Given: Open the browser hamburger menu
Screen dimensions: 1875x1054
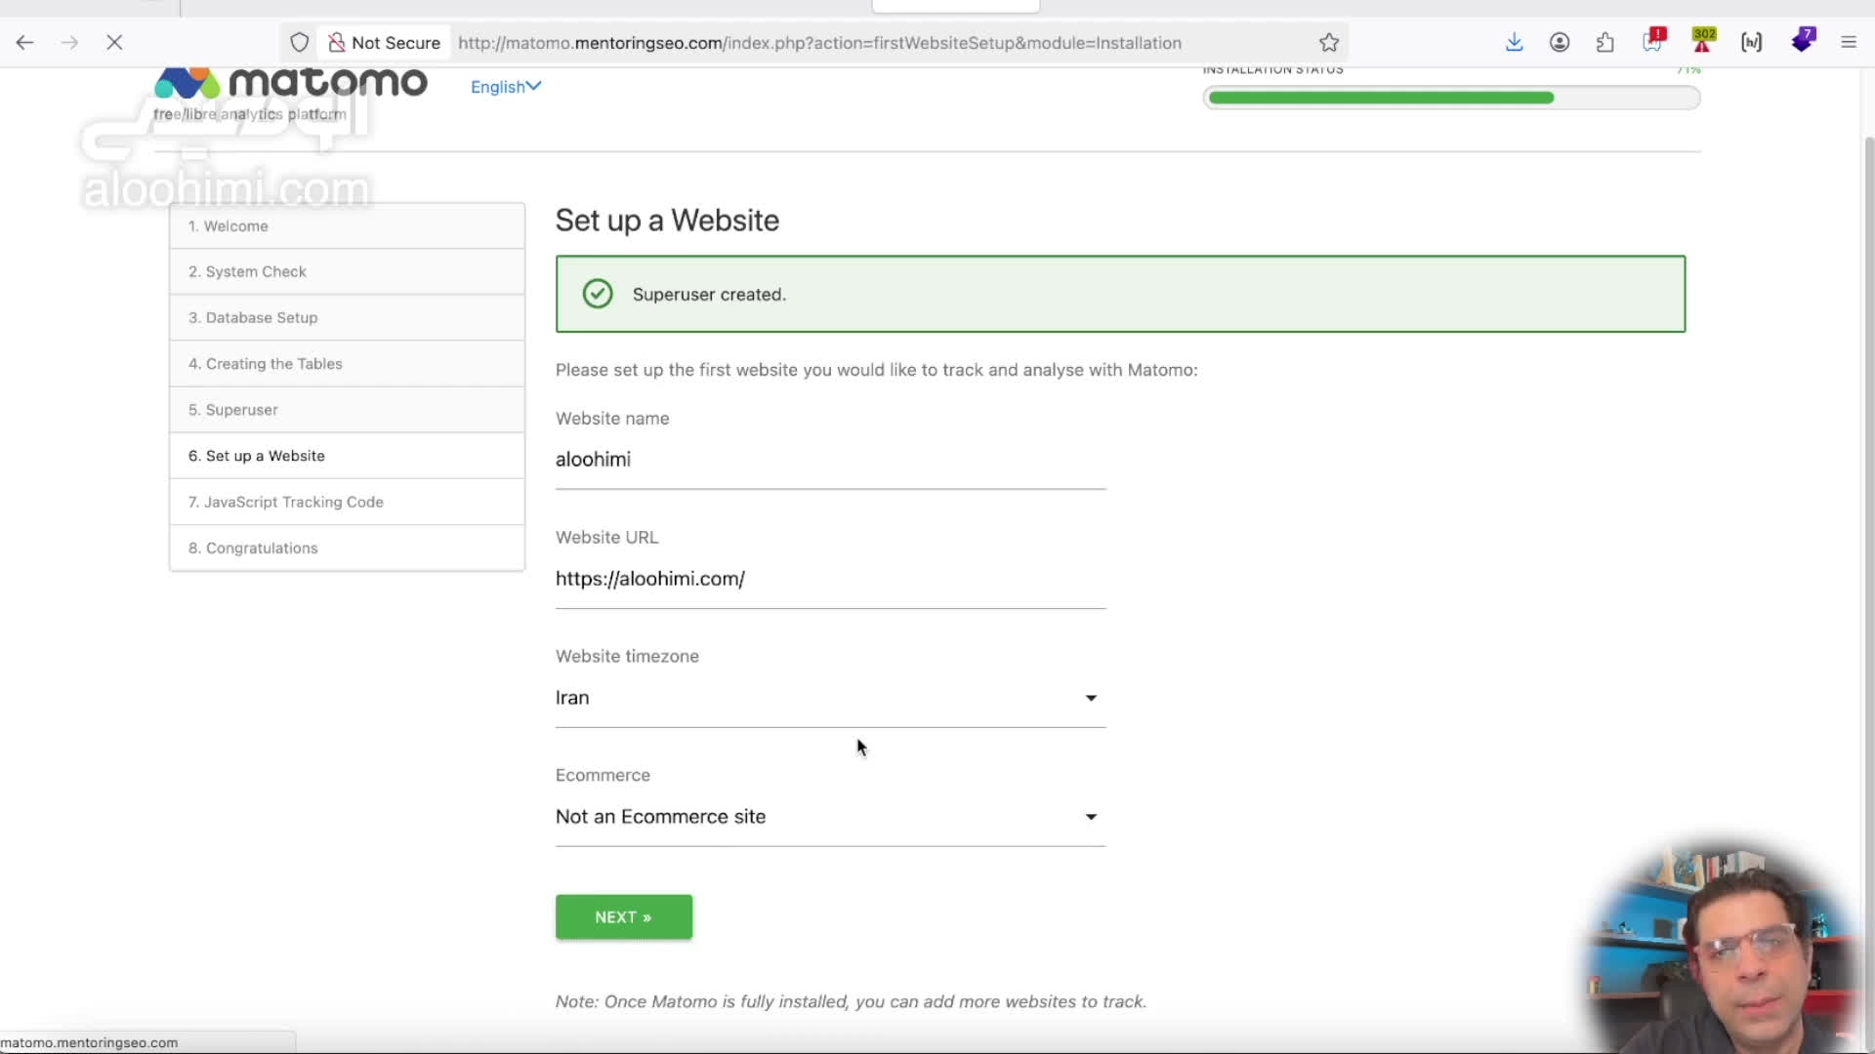Looking at the screenshot, I should pyautogui.click(x=1849, y=42).
